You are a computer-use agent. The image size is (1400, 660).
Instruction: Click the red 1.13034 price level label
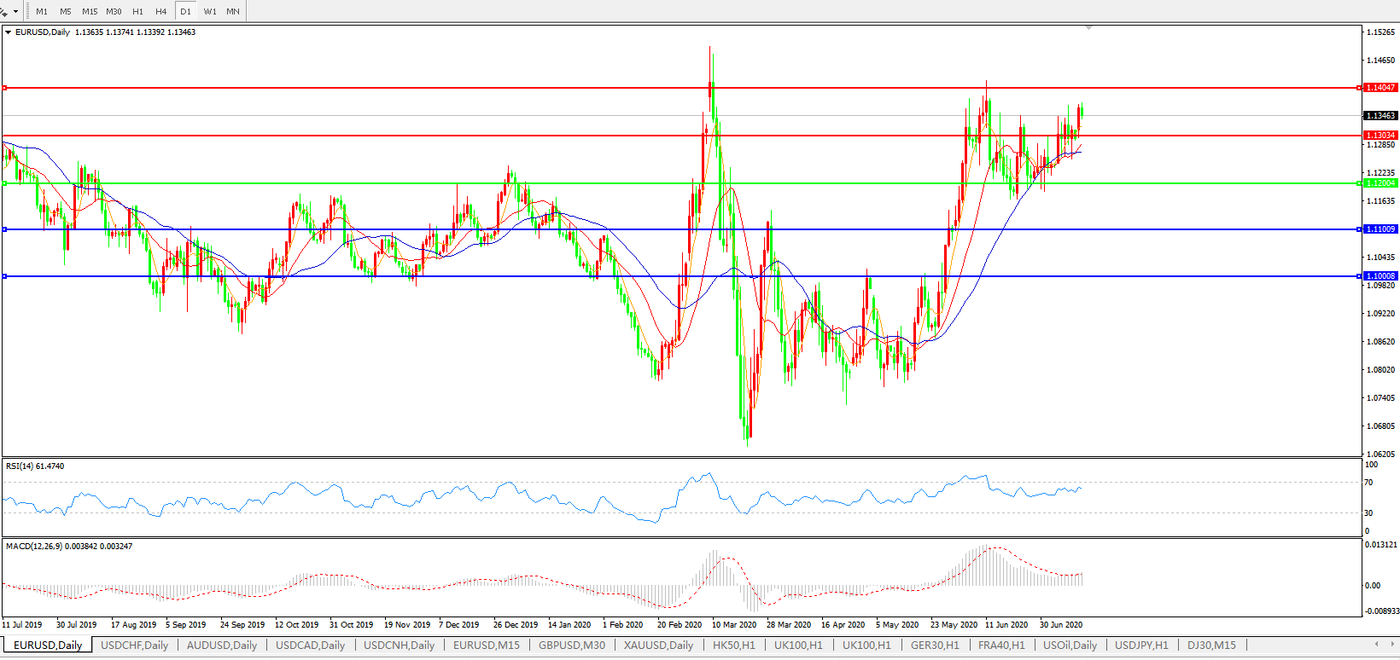1380,136
